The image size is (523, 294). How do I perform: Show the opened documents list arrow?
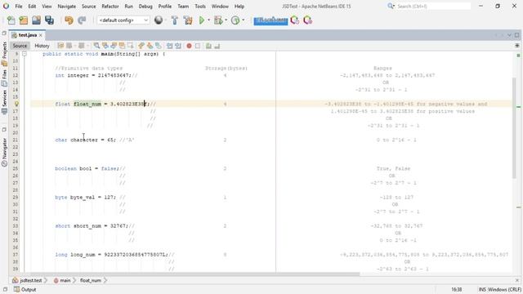(509, 35)
